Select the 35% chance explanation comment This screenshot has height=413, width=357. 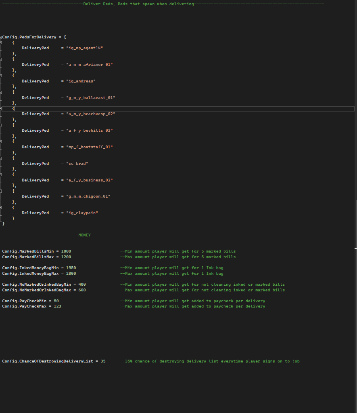pos(210,361)
